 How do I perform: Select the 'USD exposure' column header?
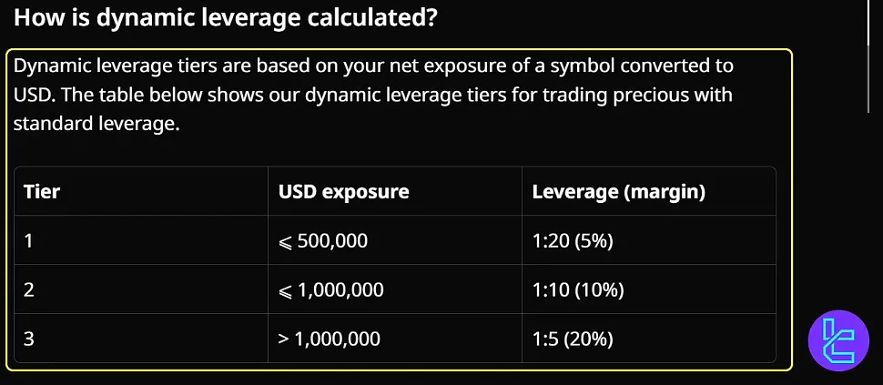tap(343, 191)
